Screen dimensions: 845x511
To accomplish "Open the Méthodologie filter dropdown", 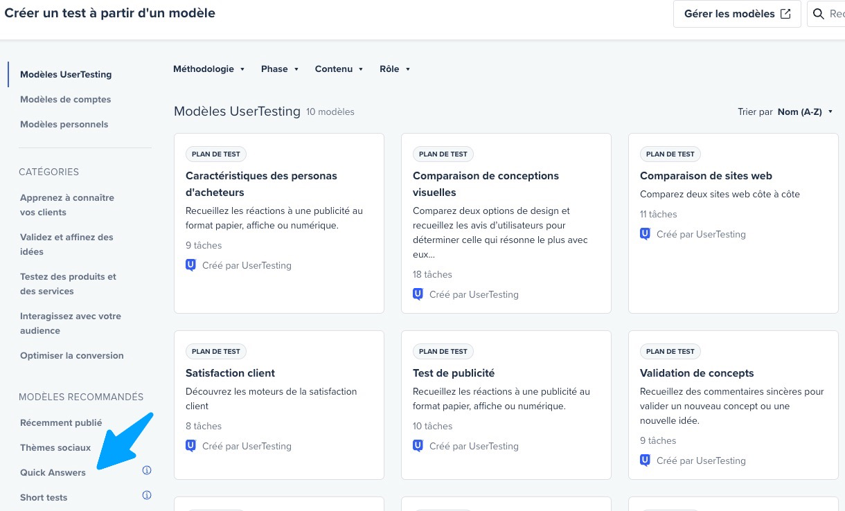I will pyautogui.click(x=209, y=69).
